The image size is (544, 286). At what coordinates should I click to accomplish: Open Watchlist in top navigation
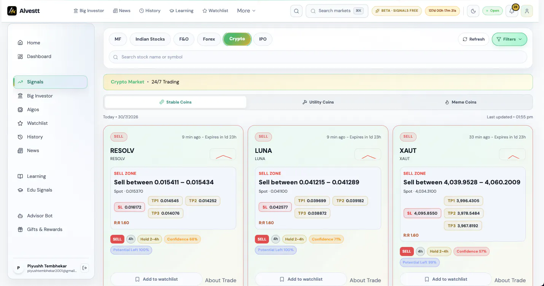[x=215, y=11]
